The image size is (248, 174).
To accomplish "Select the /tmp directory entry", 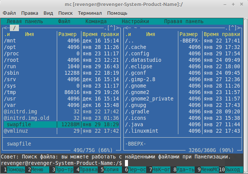I will (x=61, y=92).
